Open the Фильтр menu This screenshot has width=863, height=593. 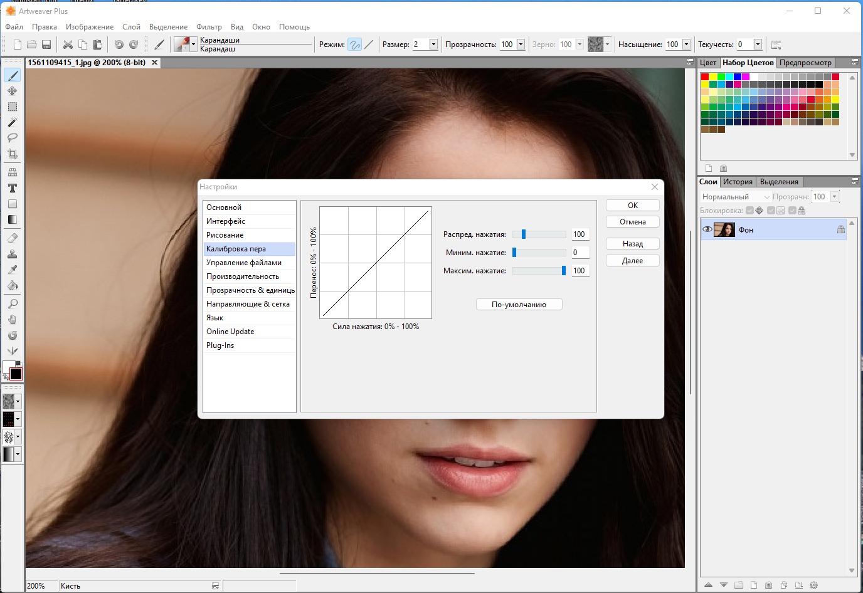(209, 27)
